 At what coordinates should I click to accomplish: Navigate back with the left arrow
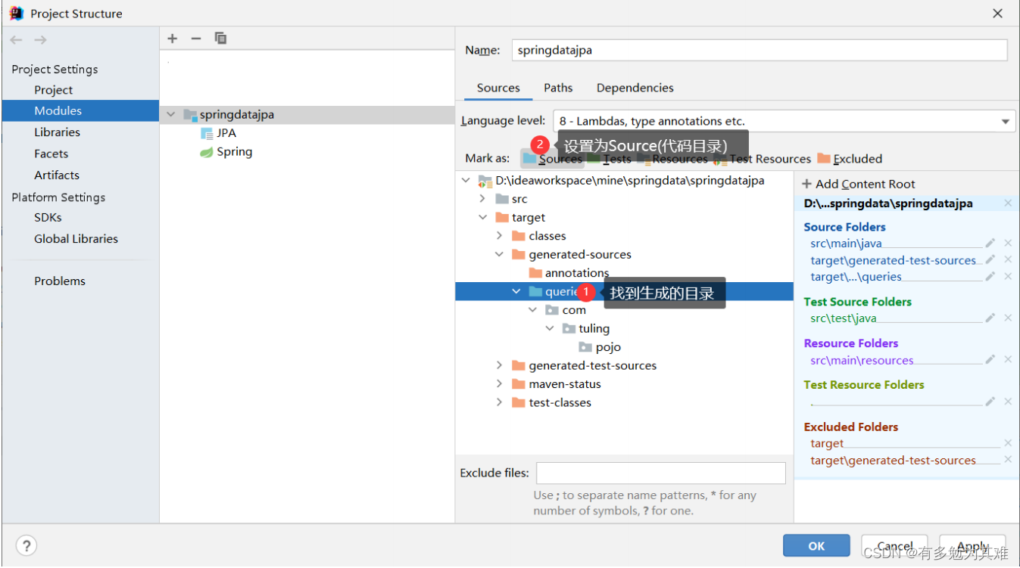(17, 39)
